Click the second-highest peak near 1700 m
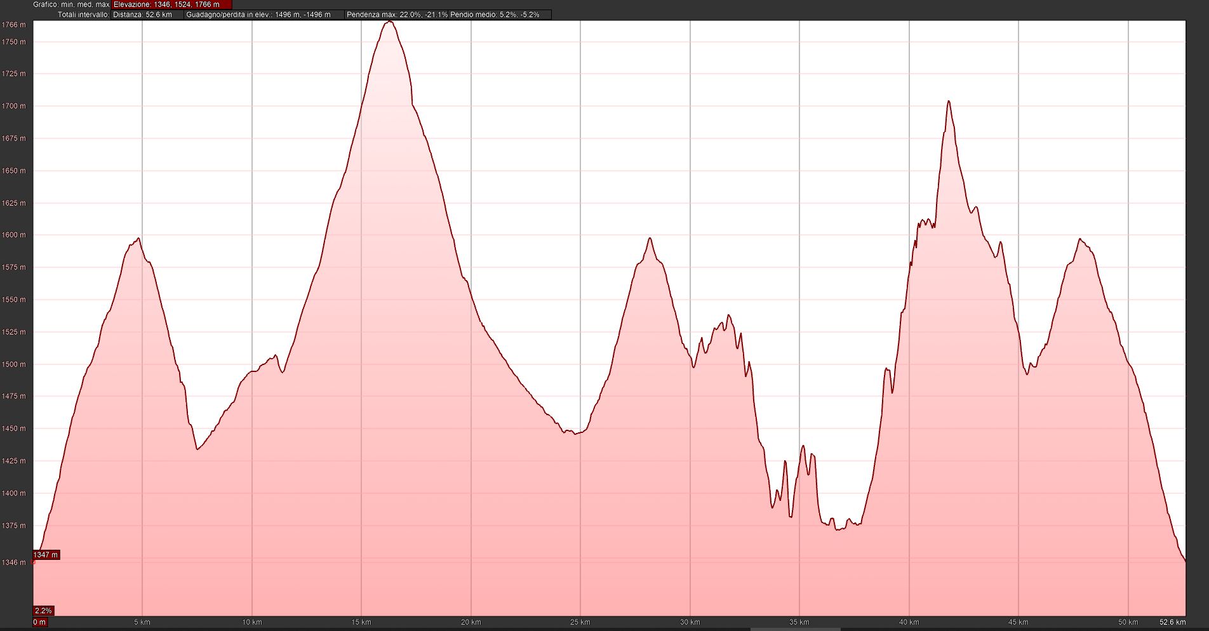 [948, 102]
